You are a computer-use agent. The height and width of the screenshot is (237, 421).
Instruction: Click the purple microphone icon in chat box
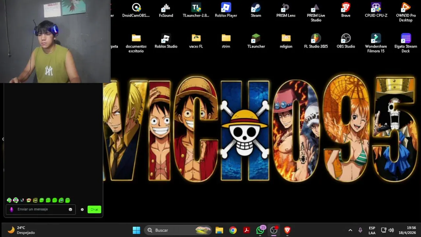[x=12, y=209]
